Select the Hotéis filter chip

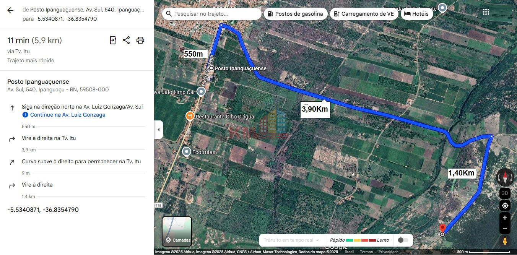tap(416, 14)
